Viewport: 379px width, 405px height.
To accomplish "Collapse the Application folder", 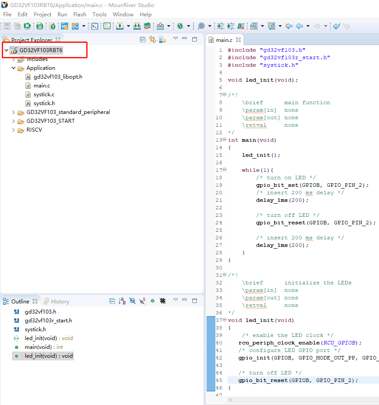I will (13, 68).
